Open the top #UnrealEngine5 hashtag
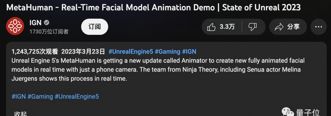The image size is (331, 116). [131, 51]
